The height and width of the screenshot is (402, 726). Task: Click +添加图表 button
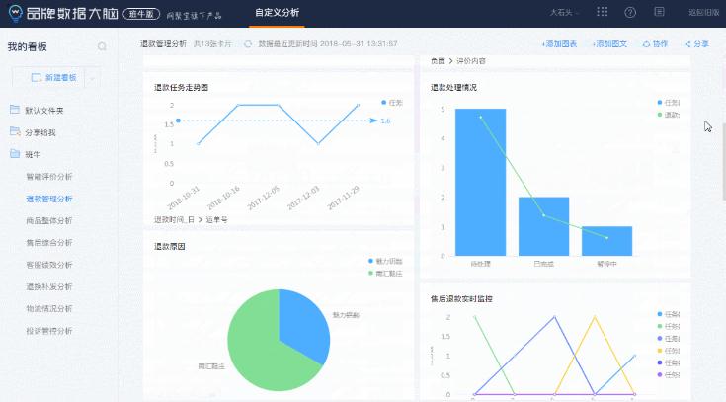559,44
